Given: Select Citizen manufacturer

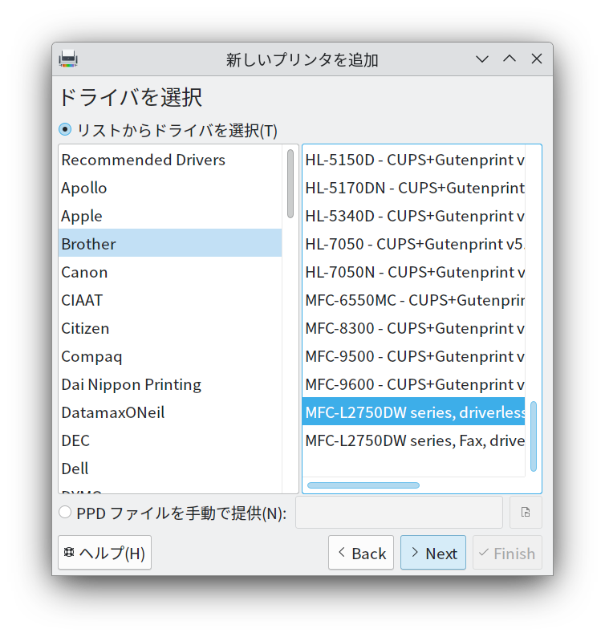Looking at the screenshot, I should point(170,328).
